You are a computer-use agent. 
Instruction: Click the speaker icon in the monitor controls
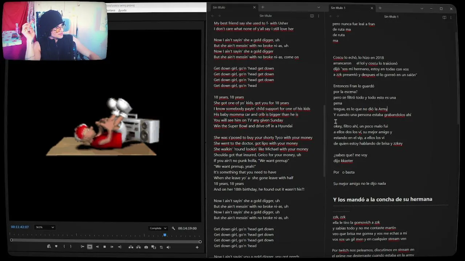pyautogui.click(x=168, y=247)
